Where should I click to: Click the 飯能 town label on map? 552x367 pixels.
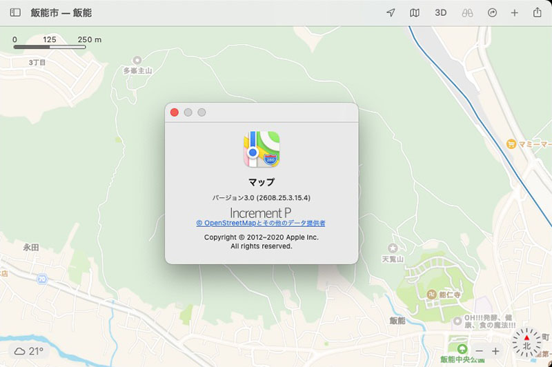pos(397,321)
